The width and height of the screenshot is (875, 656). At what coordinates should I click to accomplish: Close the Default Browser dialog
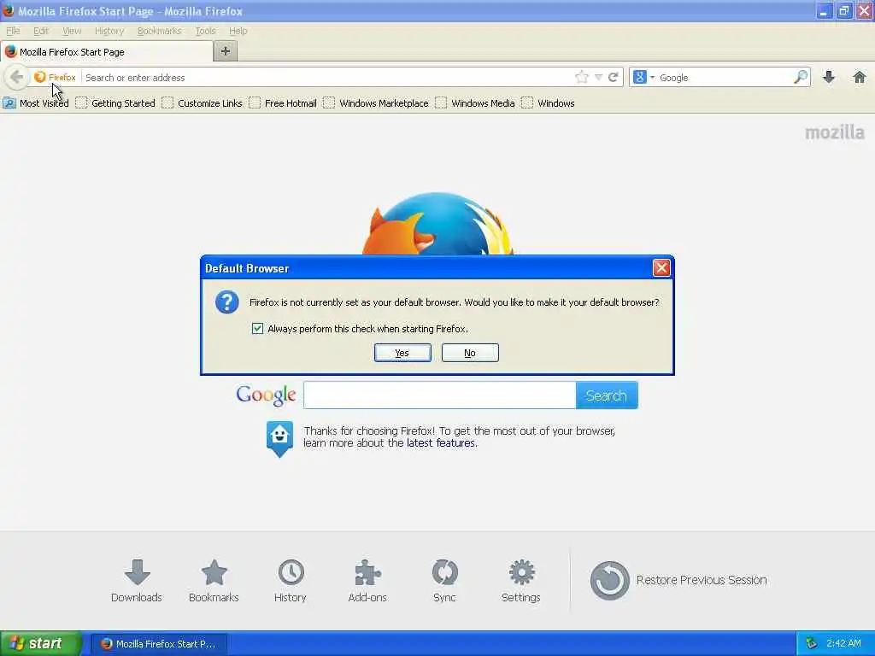[x=661, y=267]
